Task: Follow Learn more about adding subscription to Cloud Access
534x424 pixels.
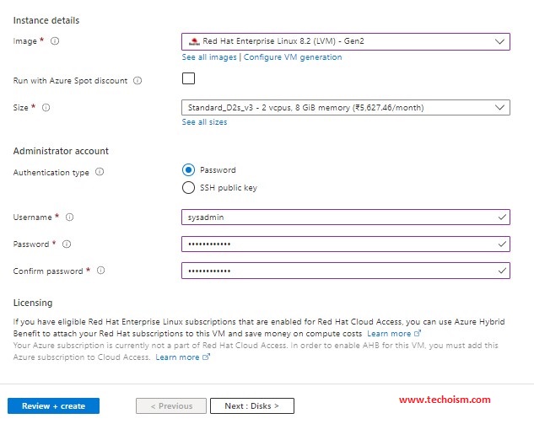Action: (x=177, y=357)
